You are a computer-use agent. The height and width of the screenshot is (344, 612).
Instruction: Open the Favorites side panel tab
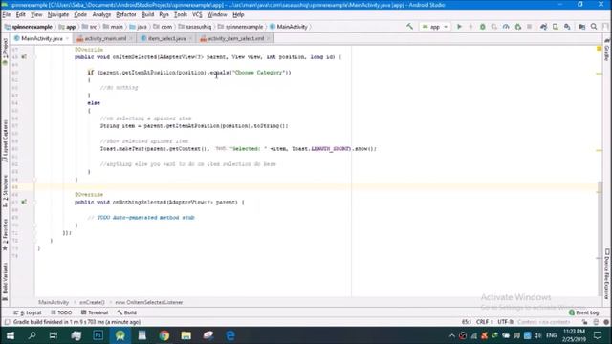[5, 234]
